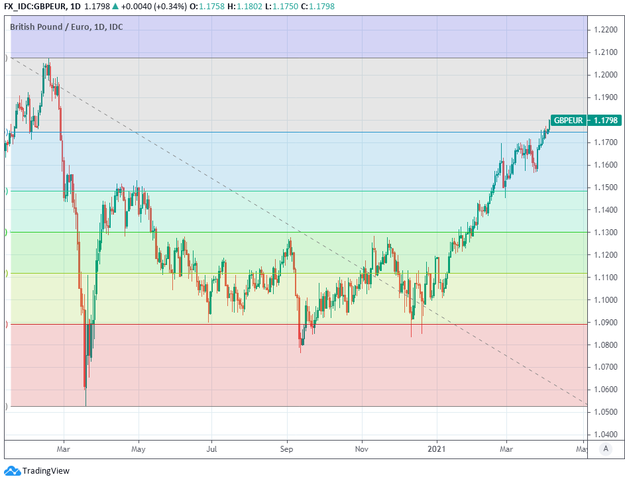Click the purple Fibonacci zone at top

click(x=298, y=37)
